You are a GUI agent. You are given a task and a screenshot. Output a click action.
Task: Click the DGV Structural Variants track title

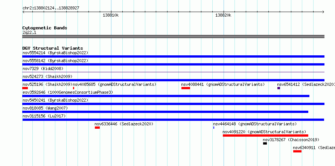coord(53,48)
